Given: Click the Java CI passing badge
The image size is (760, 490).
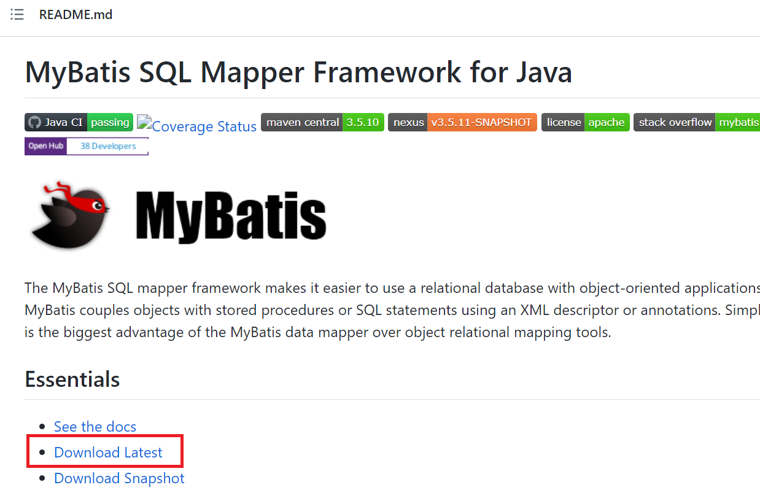Looking at the screenshot, I should tap(79, 122).
